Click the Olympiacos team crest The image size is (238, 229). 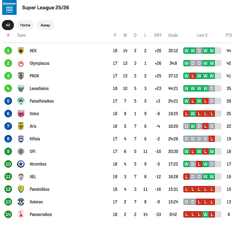(21, 63)
